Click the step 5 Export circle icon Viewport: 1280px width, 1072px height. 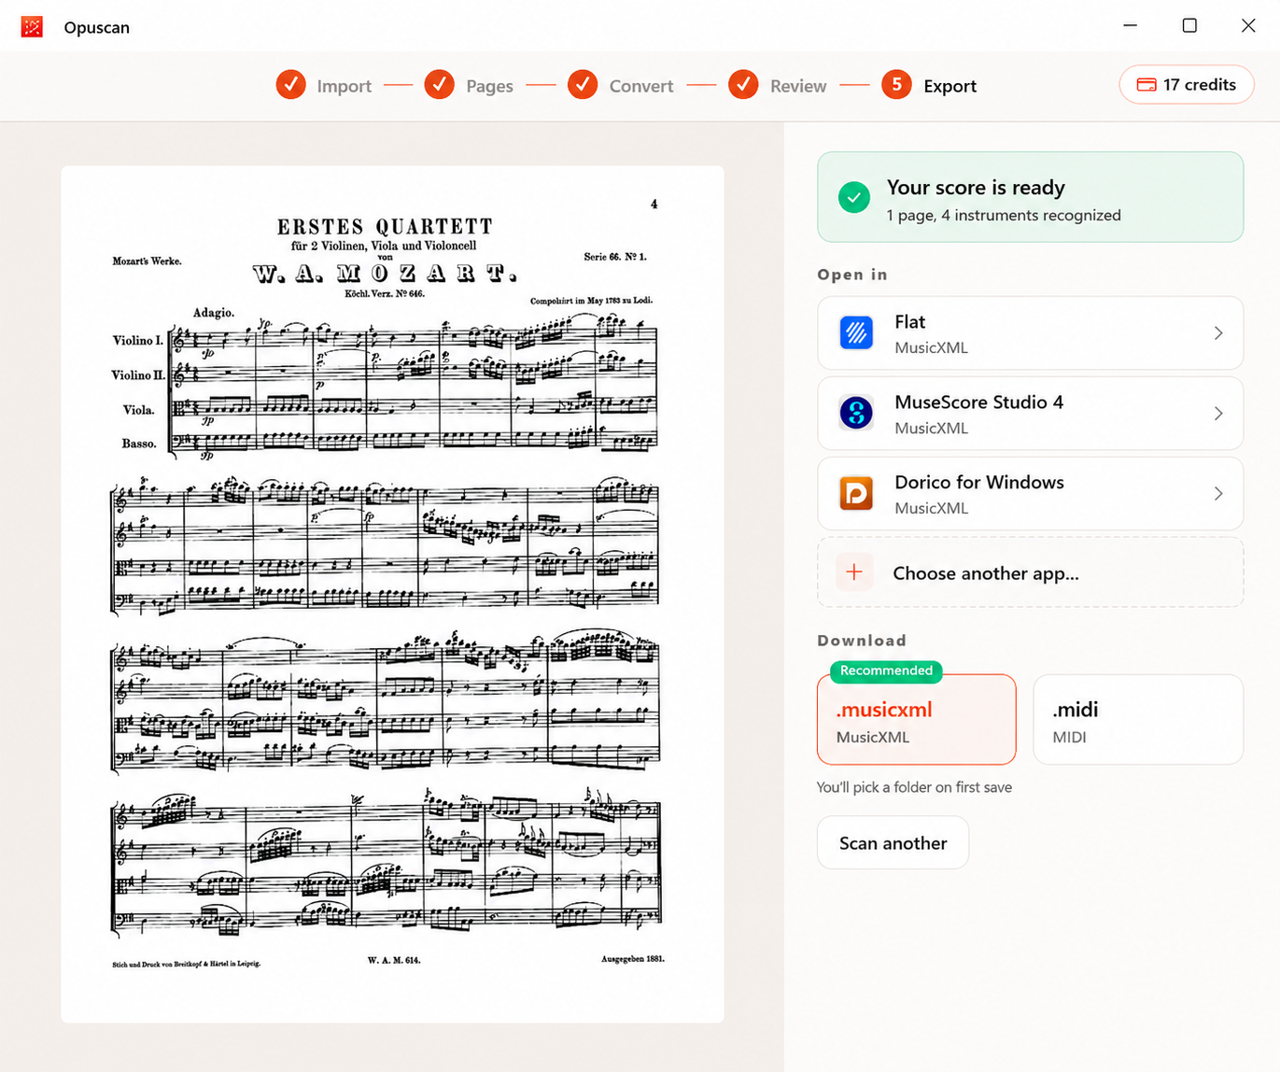tap(896, 85)
